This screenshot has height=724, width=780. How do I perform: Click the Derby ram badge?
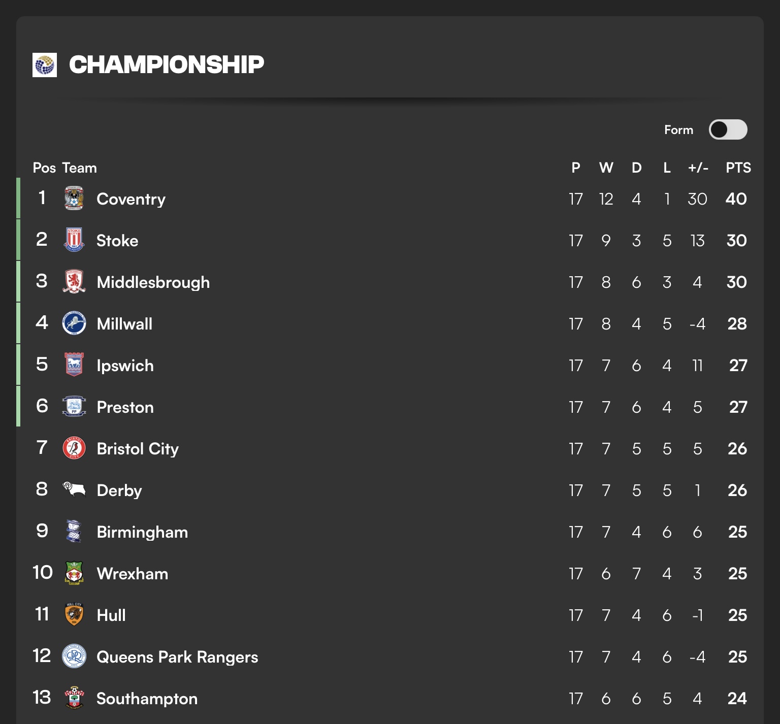click(x=74, y=489)
